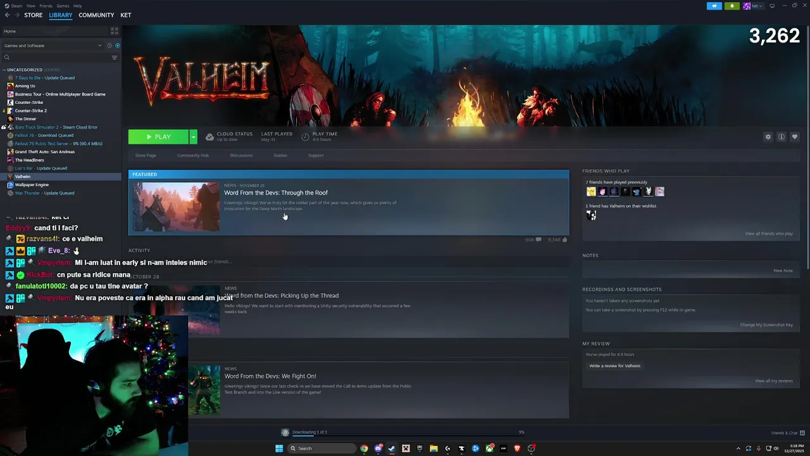Add Valheim to favorites heart icon
The image size is (810, 456).
(x=795, y=137)
